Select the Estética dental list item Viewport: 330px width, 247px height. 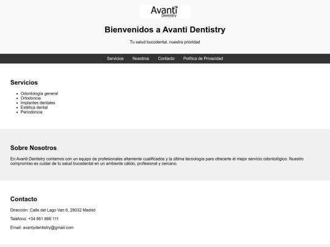click(34, 107)
